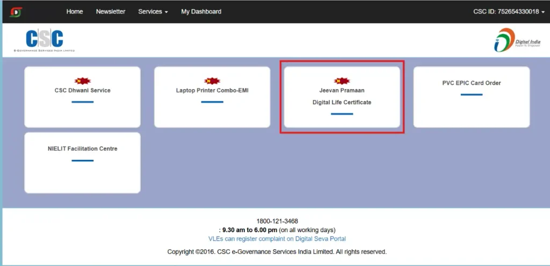Click VLEs can register complaint link
This screenshot has height=266, width=550.
277,239
